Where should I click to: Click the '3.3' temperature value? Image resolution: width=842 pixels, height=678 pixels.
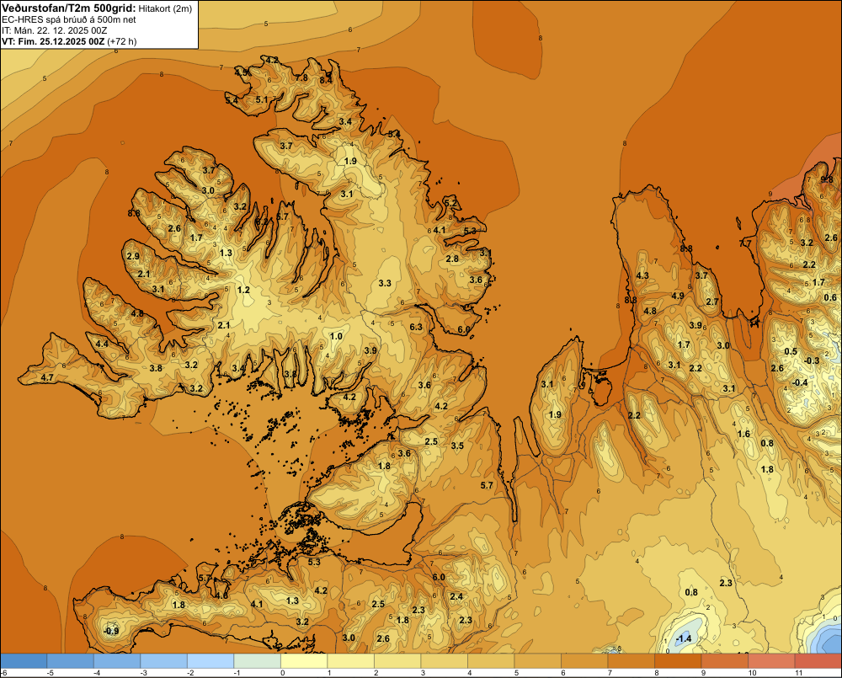(x=385, y=283)
